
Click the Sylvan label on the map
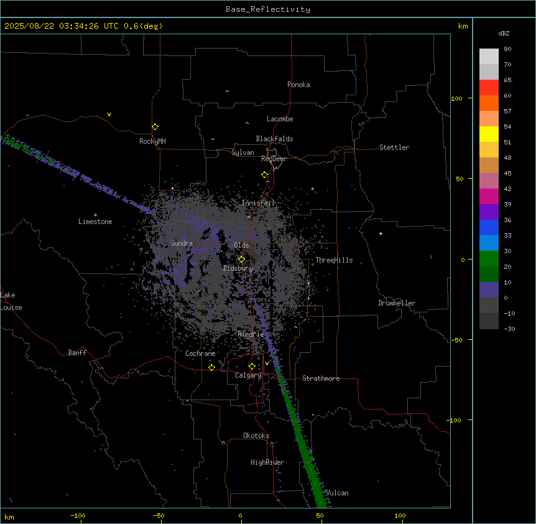point(243,152)
